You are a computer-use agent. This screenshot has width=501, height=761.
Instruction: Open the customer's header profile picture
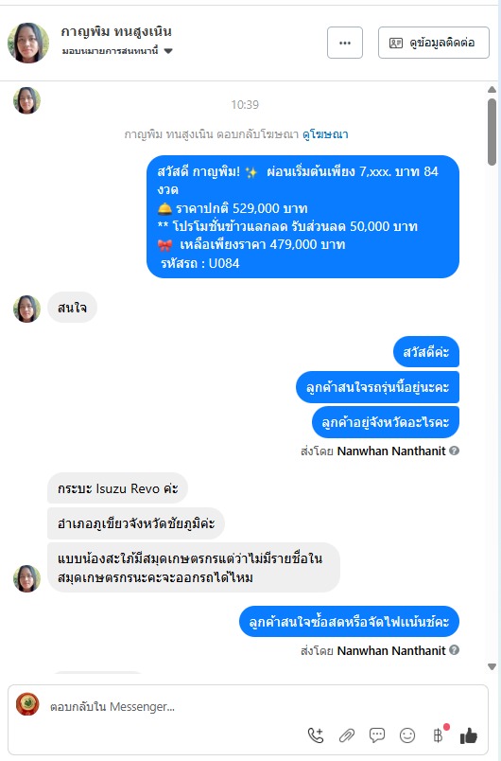coord(28,43)
